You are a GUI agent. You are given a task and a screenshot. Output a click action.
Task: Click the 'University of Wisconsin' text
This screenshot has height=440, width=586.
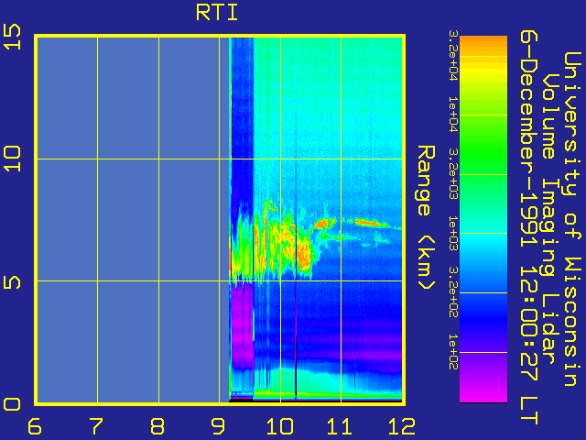coord(571,219)
